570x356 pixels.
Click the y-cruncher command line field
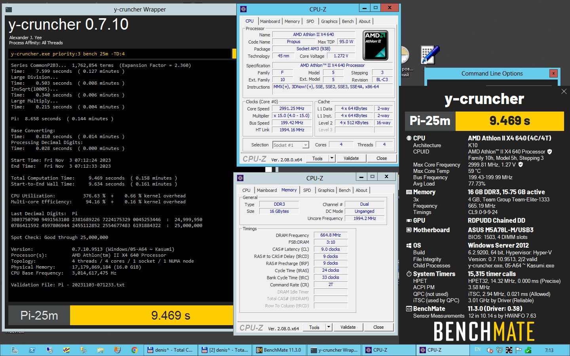[x=120, y=54]
